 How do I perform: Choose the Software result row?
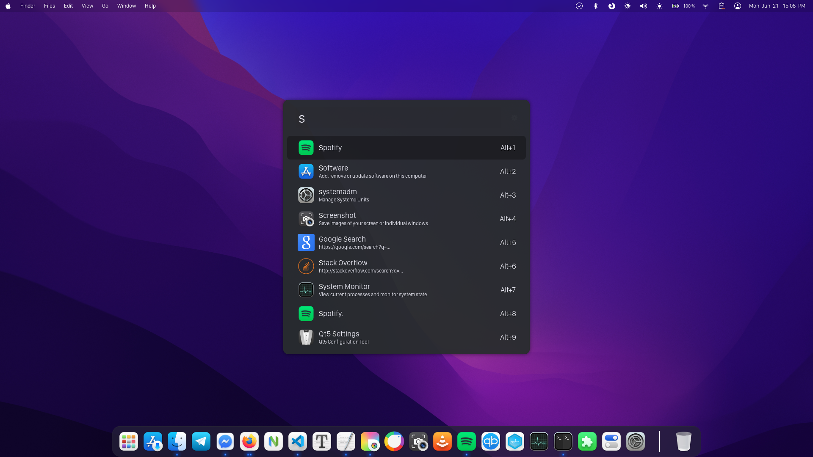click(406, 171)
